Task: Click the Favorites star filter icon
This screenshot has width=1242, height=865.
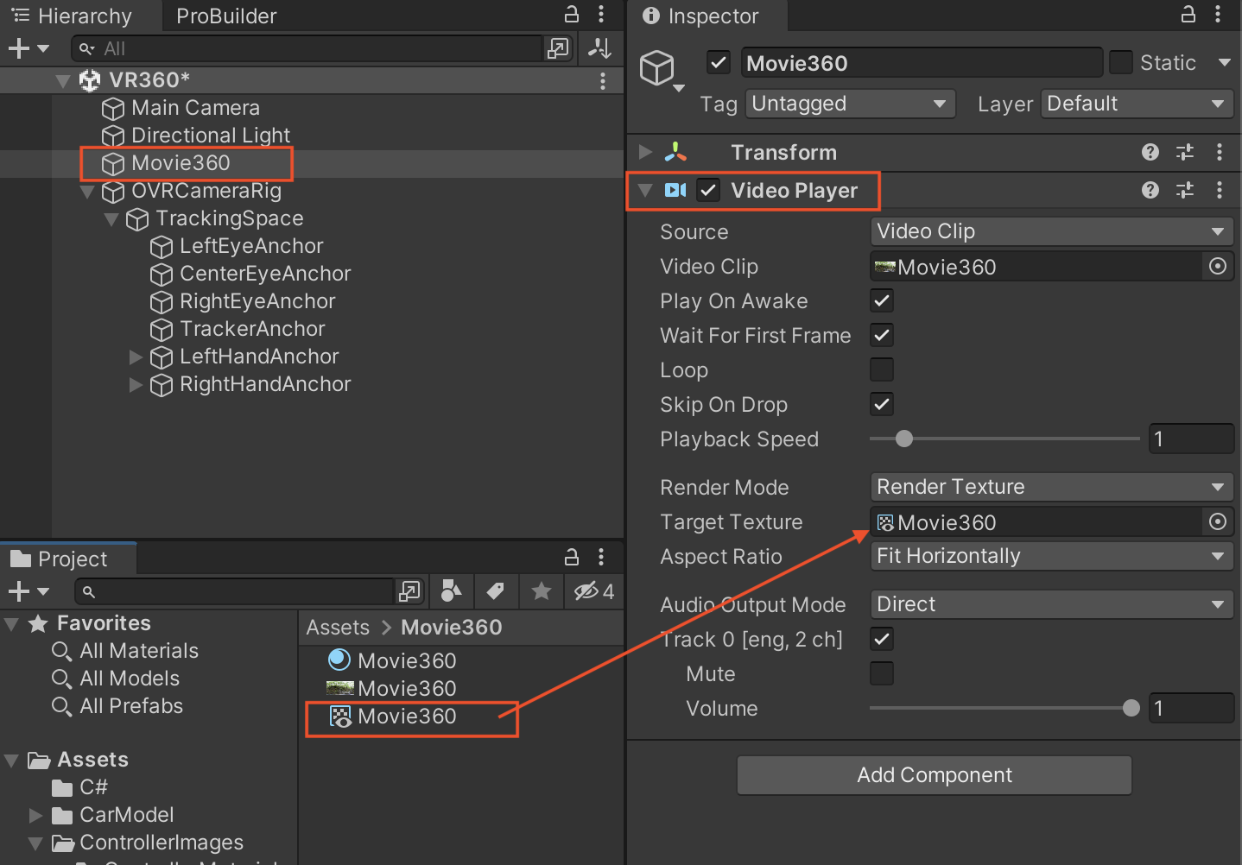Action: point(542,591)
